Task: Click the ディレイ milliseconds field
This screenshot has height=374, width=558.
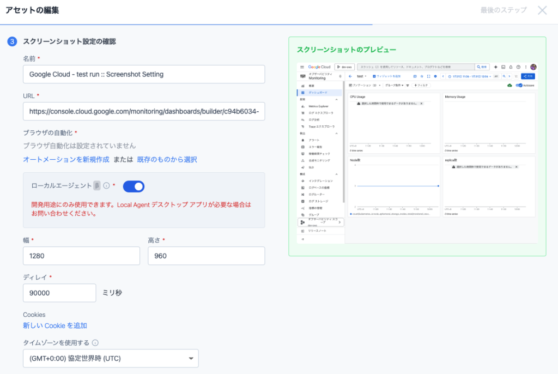Action: (x=59, y=293)
